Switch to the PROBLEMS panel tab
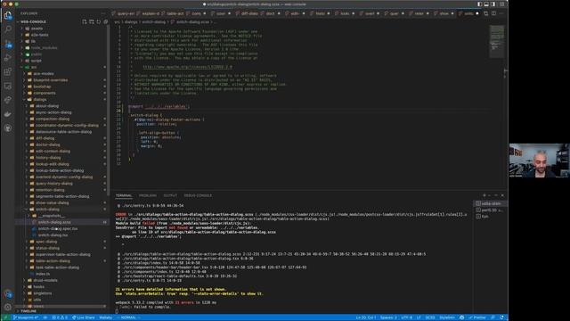This screenshot has width=570, height=321. (148, 196)
